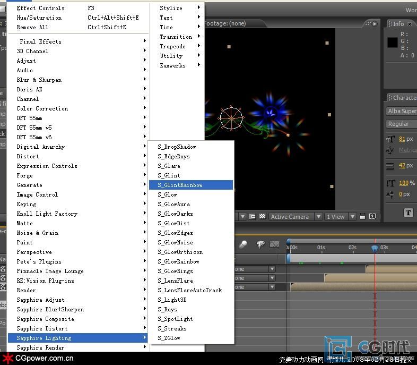Click the blue current time indicator
Viewport: 417px width, 365px height.
point(375,248)
